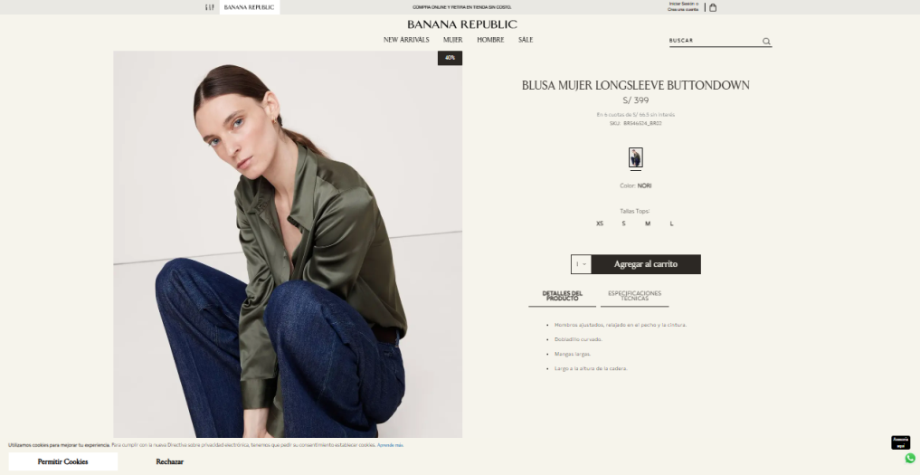Open the HOMBRE menu

[x=490, y=40]
